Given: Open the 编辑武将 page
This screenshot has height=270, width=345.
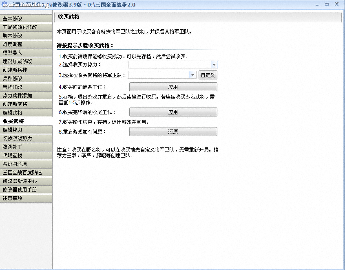Looking at the screenshot, I should 26,112.
